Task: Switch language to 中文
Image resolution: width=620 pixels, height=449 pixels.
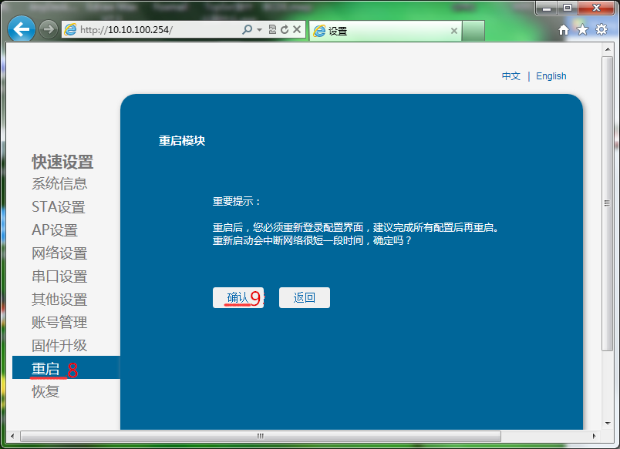Action: pos(510,76)
